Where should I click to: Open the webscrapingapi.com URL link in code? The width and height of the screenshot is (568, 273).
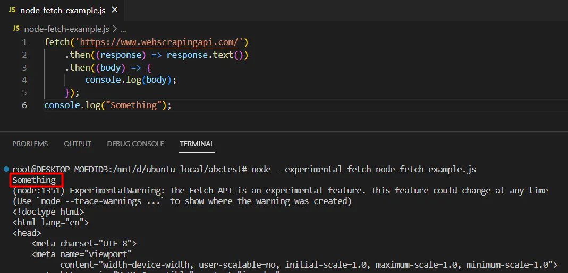(159, 42)
